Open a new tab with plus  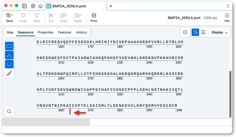click(111, 6)
